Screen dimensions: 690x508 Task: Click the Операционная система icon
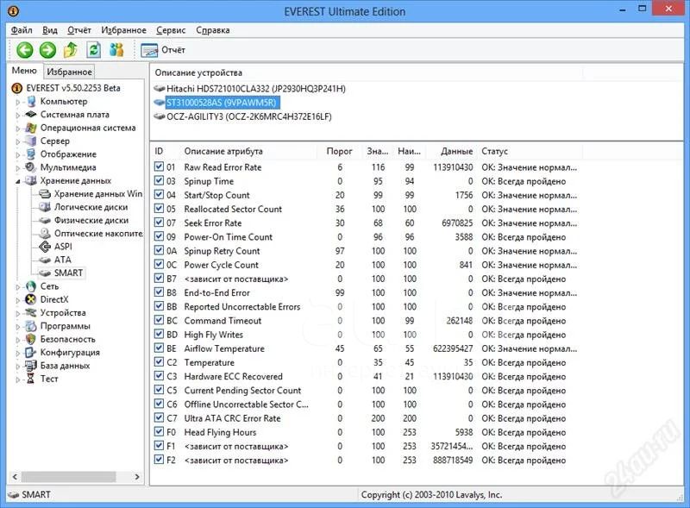pyautogui.click(x=31, y=128)
